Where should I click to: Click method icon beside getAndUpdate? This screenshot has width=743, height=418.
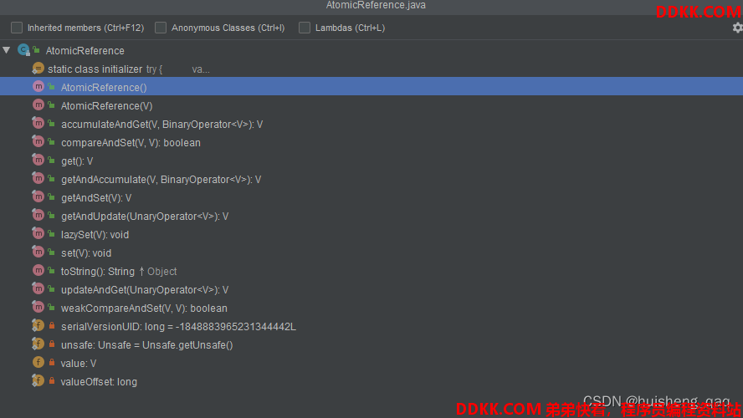tap(38, 216)
